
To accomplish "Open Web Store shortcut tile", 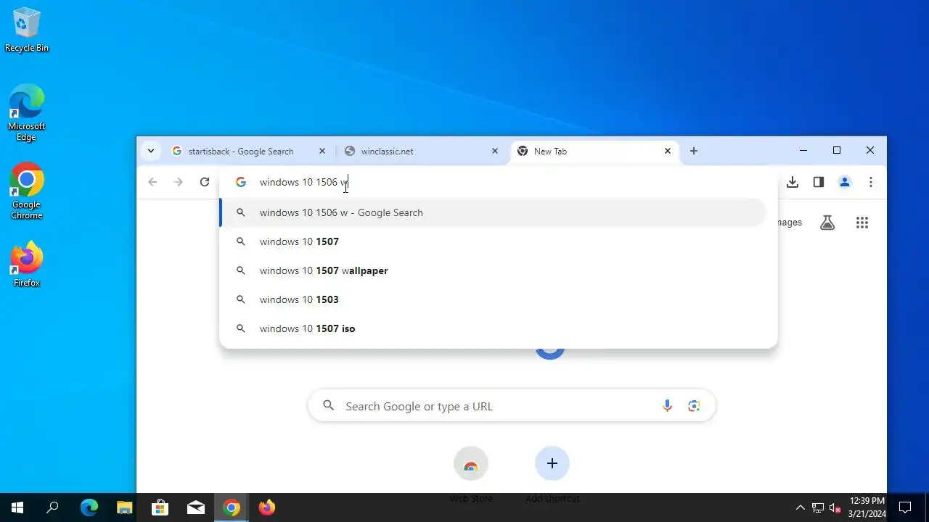I will point(471,474).
